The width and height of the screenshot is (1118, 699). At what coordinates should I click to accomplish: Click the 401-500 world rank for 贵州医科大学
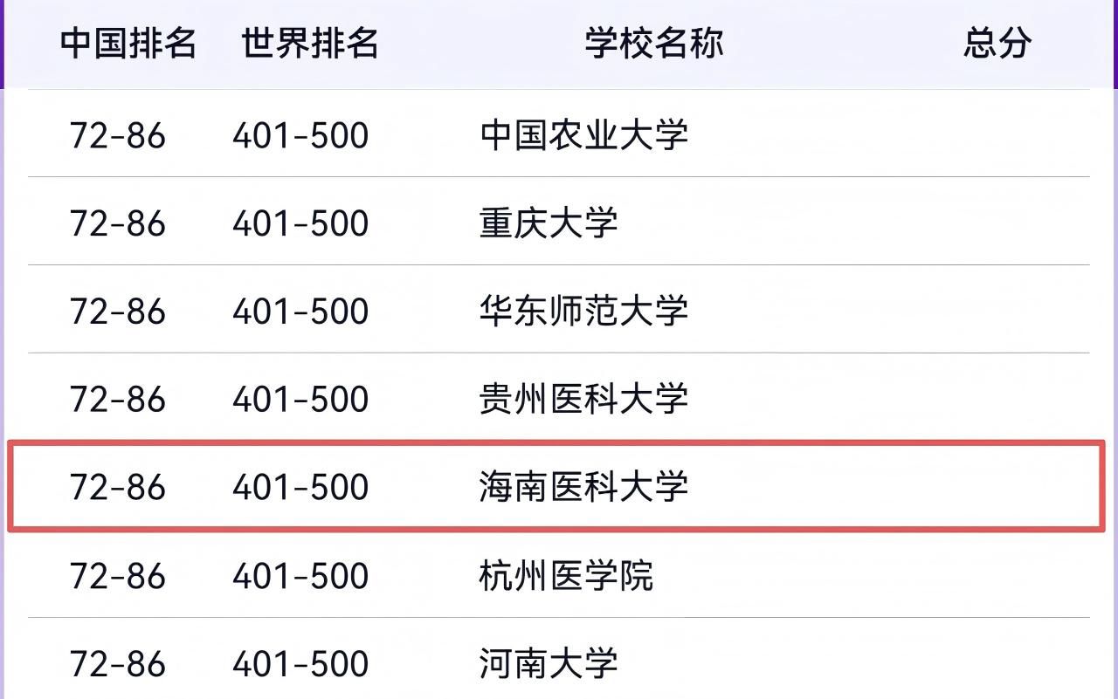coord(300,400)
